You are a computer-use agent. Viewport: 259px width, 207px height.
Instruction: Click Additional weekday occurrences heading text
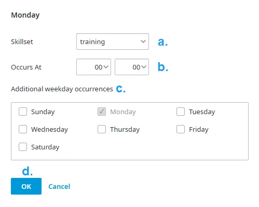click(x=62, y=89)
